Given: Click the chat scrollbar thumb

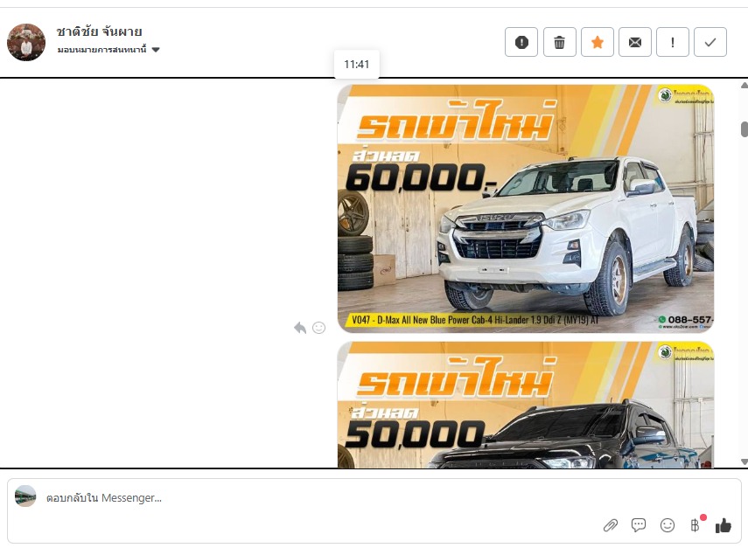Looking at the screenshot, I should [x=745, y=129].
